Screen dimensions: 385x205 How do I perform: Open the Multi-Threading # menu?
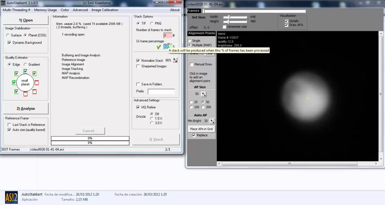pyautogui.click(x=17, y=10)
